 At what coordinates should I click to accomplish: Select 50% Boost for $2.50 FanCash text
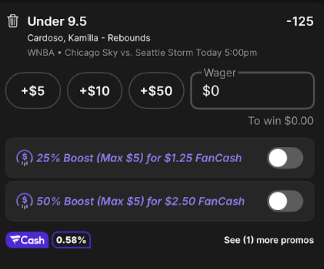coord(140,201)
